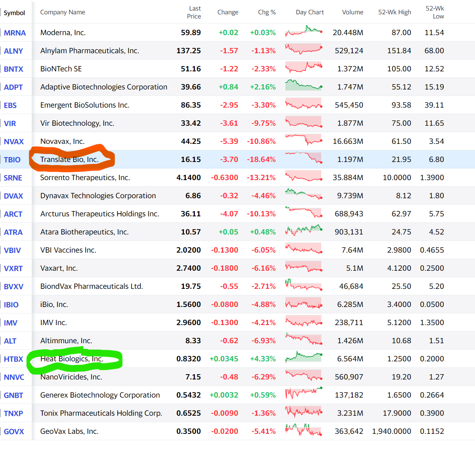Select company name Altimmune, Inc.
This screenshot has width=475, height=458.
(66, 341)
